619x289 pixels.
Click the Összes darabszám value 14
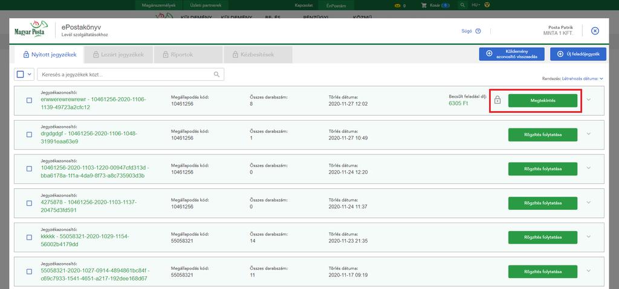[x=253, y=241]
